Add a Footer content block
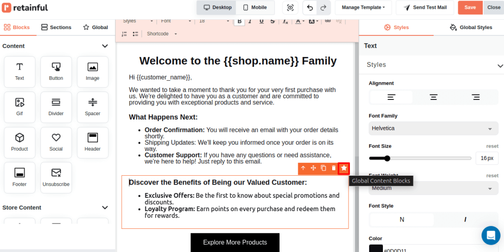The width and height of the screenshot is (504, 252). pos(20,178)
